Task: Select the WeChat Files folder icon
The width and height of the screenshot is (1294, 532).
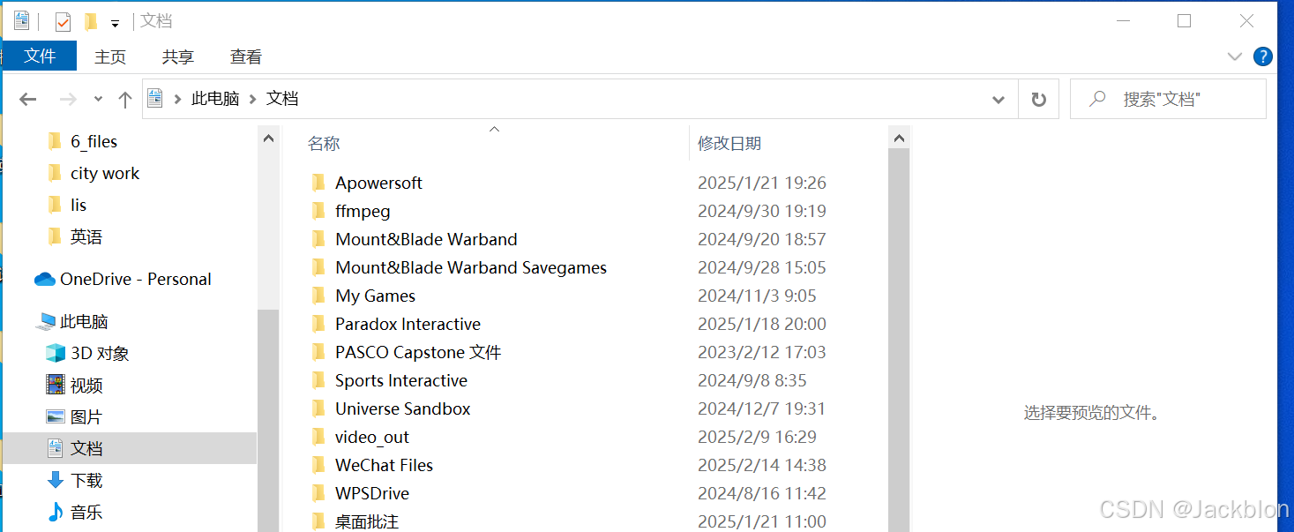Action: (x=318, y=465)
